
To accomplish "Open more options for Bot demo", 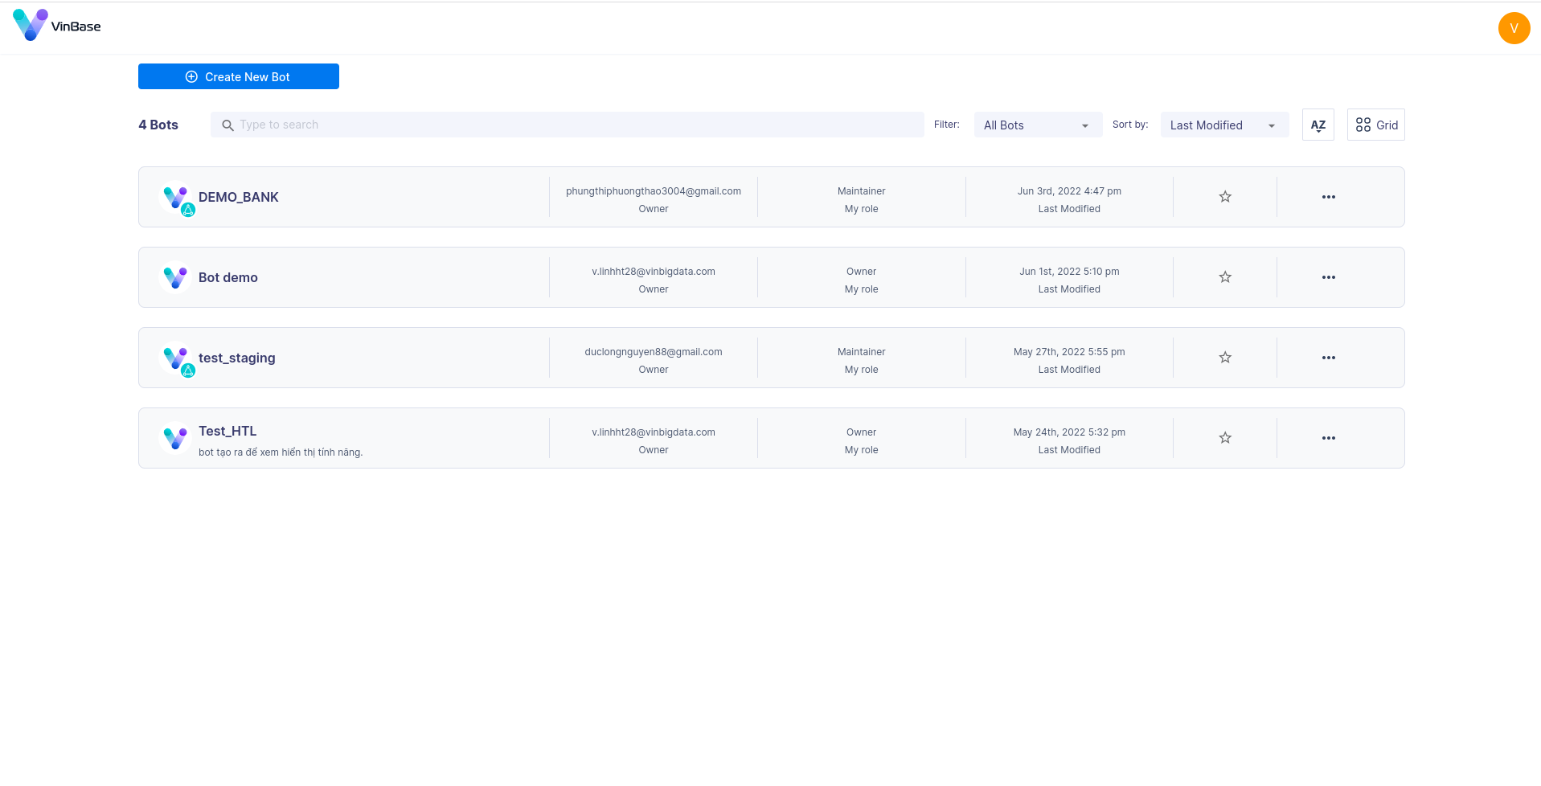I will (x=1329, y=277).
